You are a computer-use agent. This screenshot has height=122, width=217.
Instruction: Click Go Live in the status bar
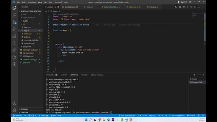(x=191, y=116)
